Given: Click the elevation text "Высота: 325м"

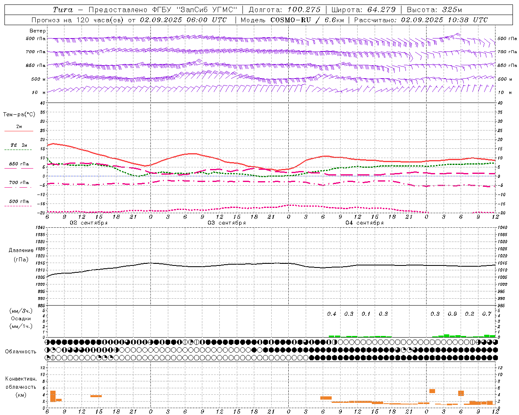Looking at the screenshot, I should [434, 10].
